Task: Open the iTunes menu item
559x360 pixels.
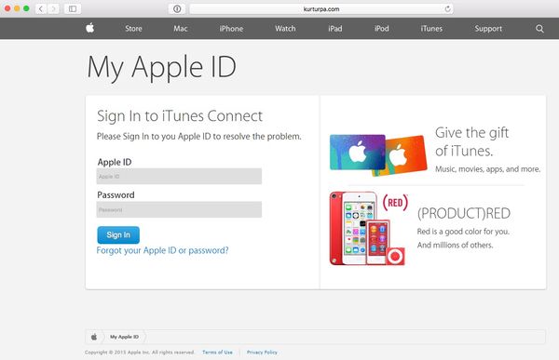Action: pos(431,29)
